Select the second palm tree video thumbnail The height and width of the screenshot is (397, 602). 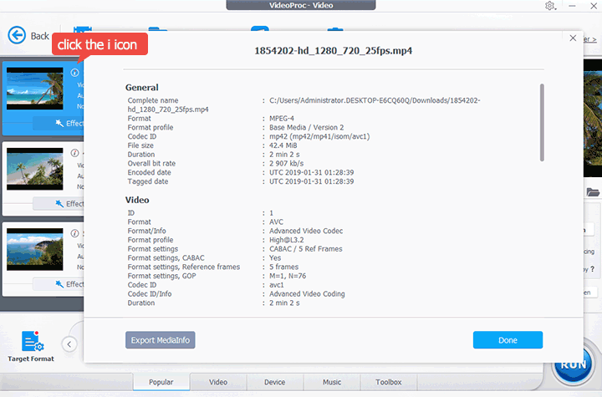pyautogui.click(x=35, y=169)
